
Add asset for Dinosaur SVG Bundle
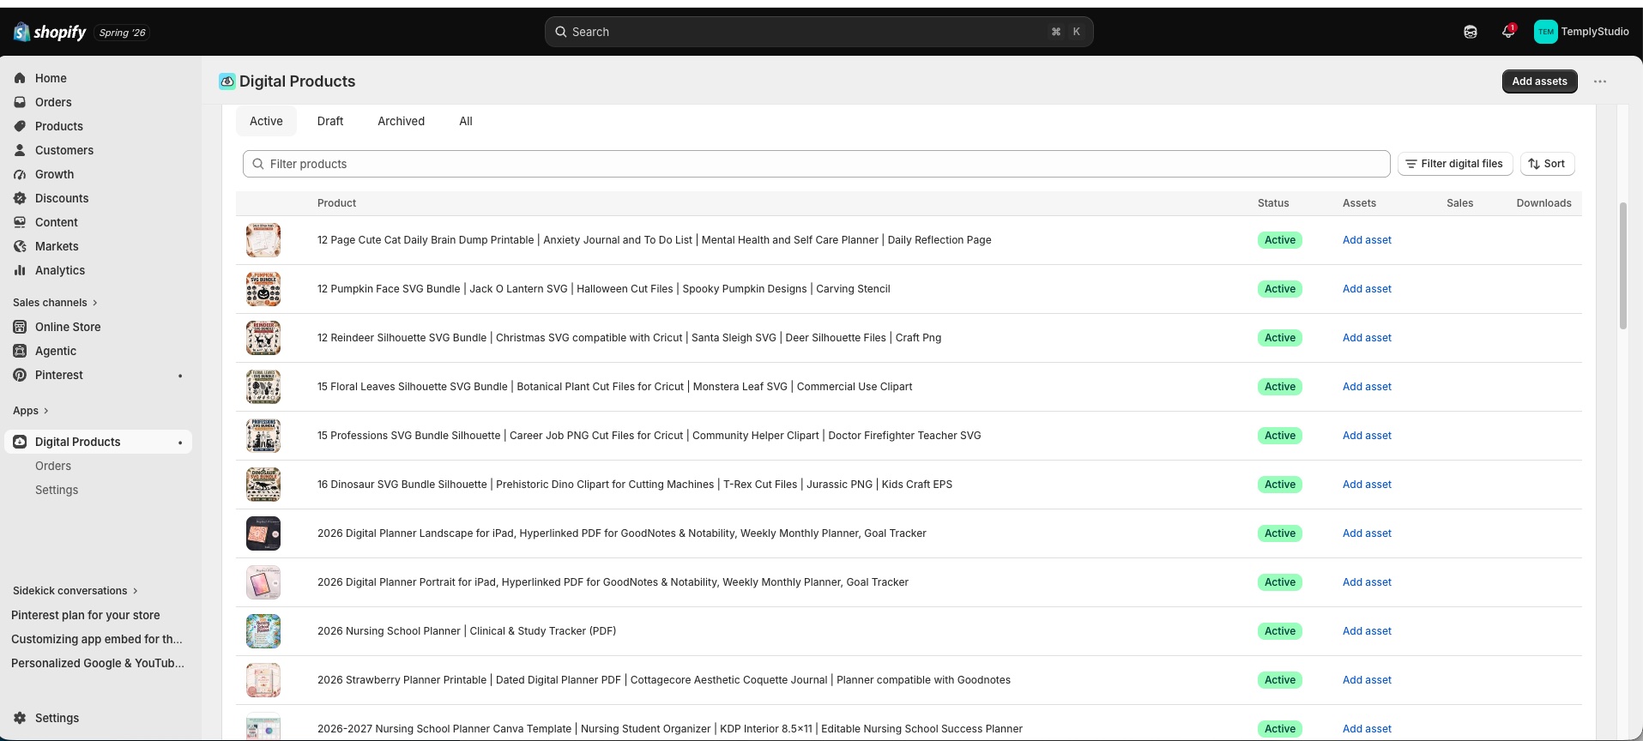(x=1367, y=485)
